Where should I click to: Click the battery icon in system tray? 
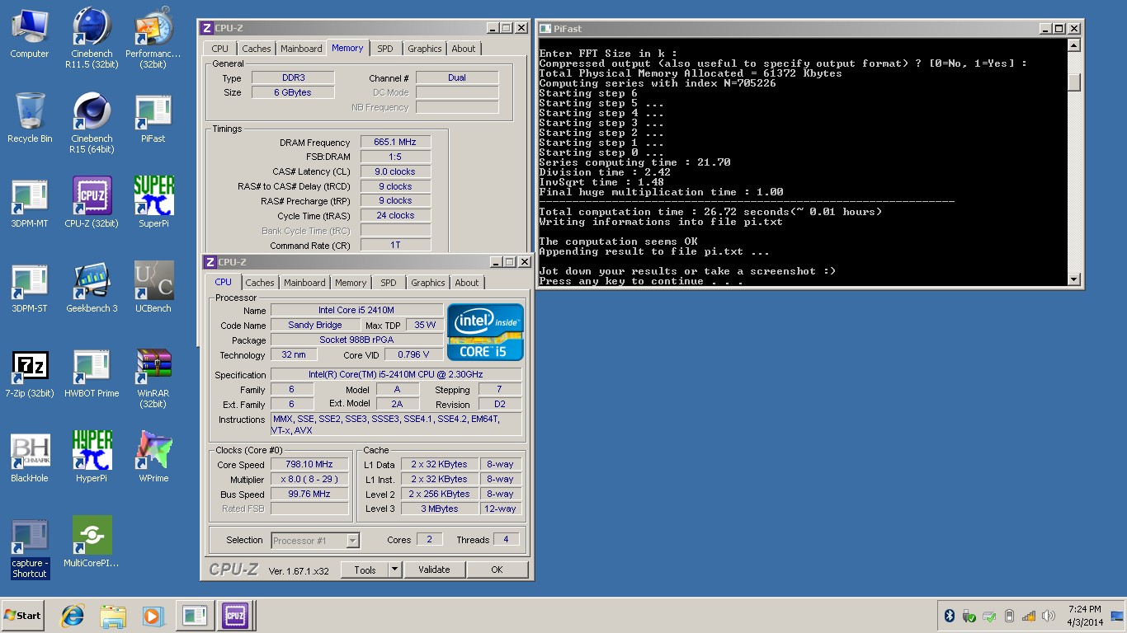tap(1009, 616)
